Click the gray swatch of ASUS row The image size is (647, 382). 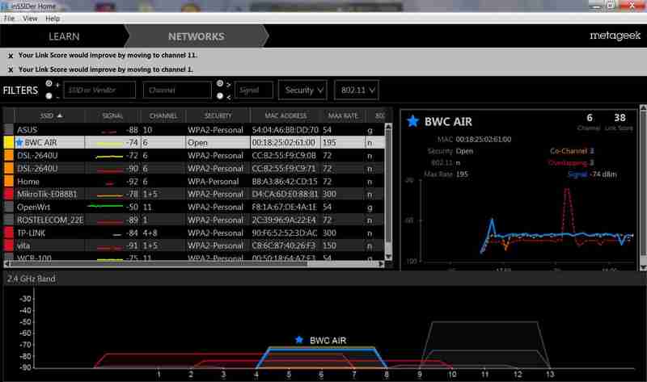[x=9, y=129]
